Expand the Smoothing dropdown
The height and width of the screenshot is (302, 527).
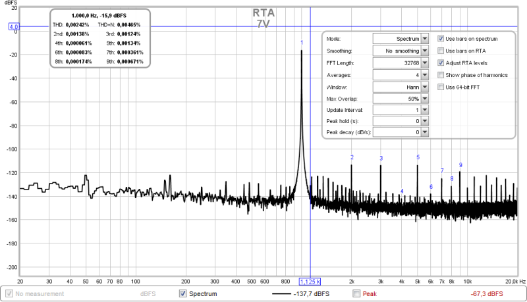point(424,51)
